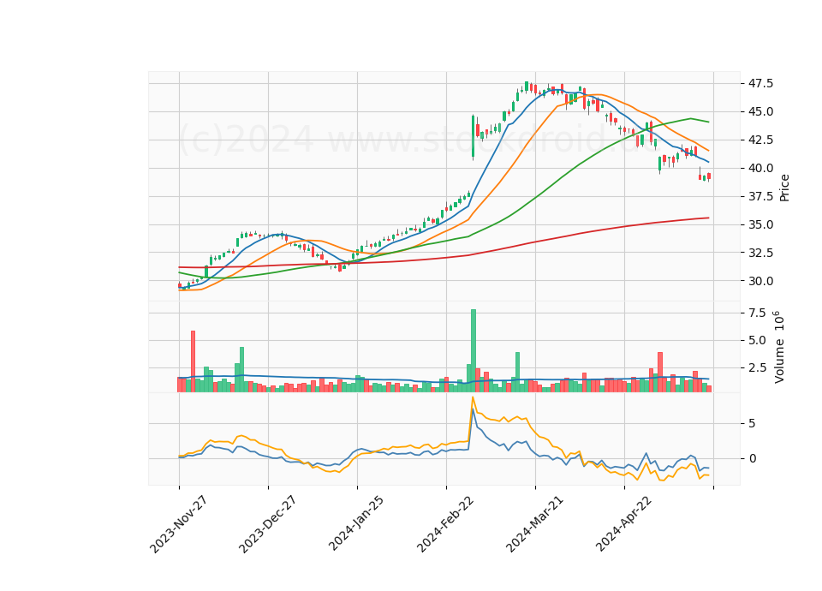Click the 2024-Jan-25 date axis label
The height and width of the screenshot is (591, 822).
(x=356, y=523)
